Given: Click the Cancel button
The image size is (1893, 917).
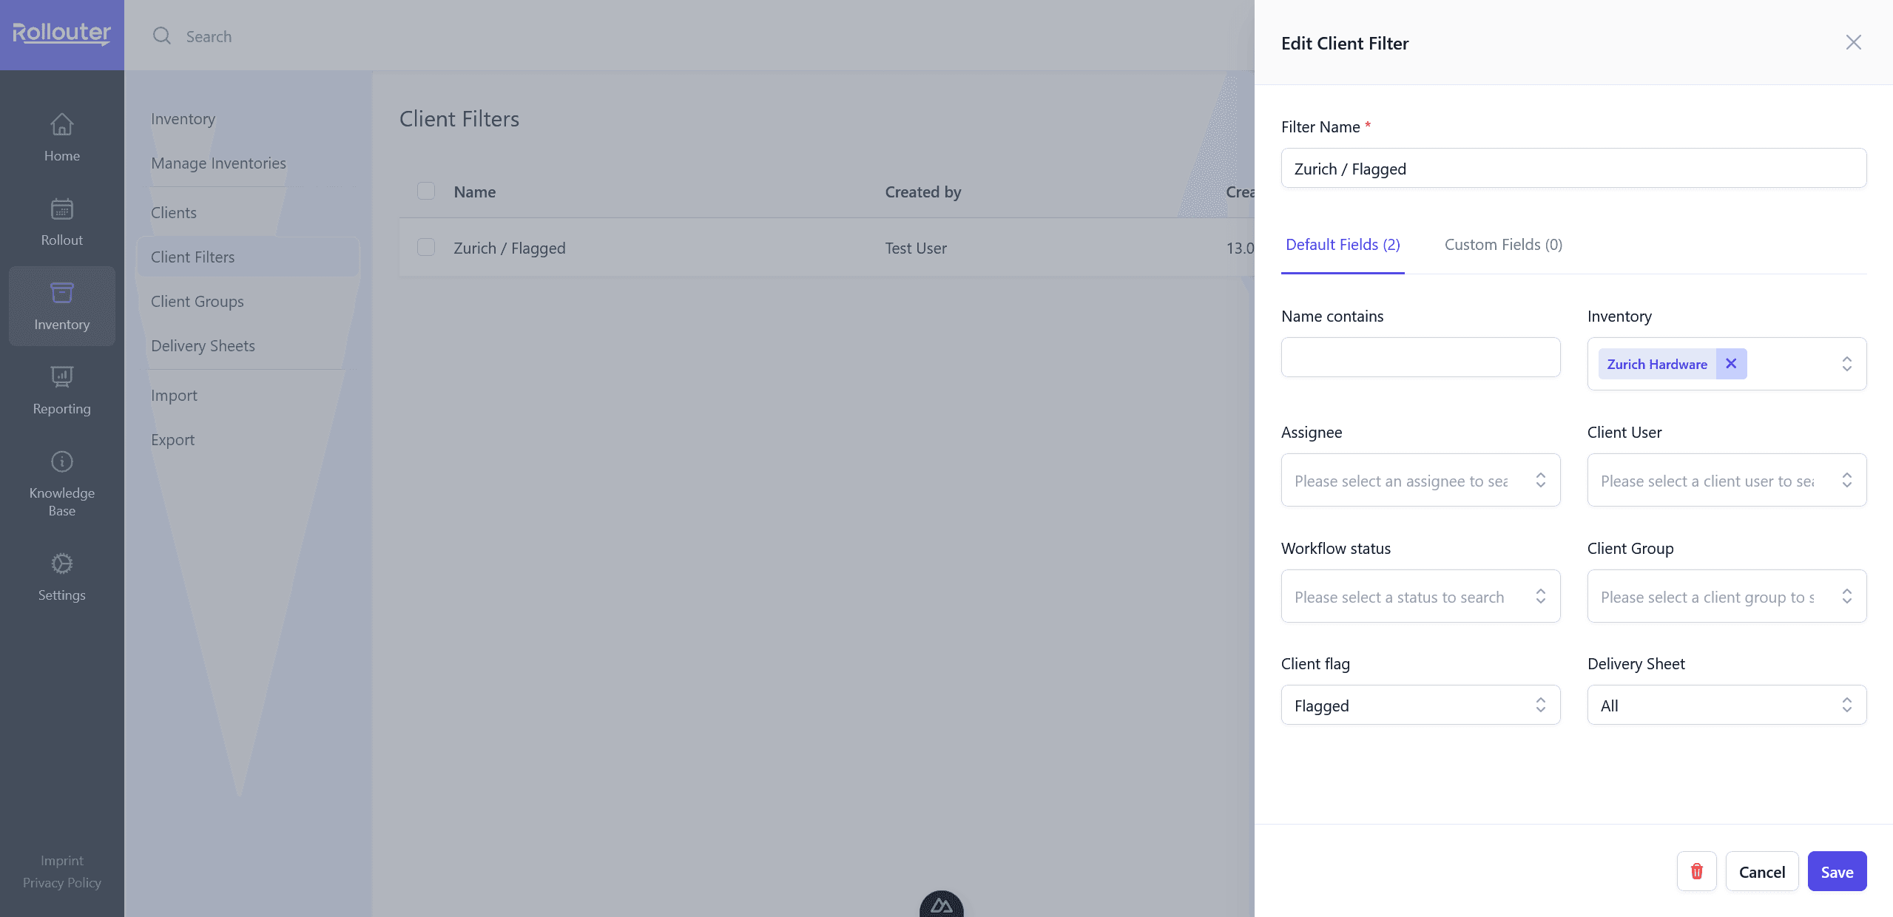Looking at the screenshot, I should pyautogui.click(x=1761, y=871).
